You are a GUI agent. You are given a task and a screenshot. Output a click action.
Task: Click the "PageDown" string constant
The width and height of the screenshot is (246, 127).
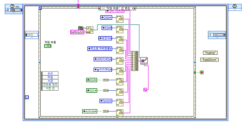pos(209,60)
